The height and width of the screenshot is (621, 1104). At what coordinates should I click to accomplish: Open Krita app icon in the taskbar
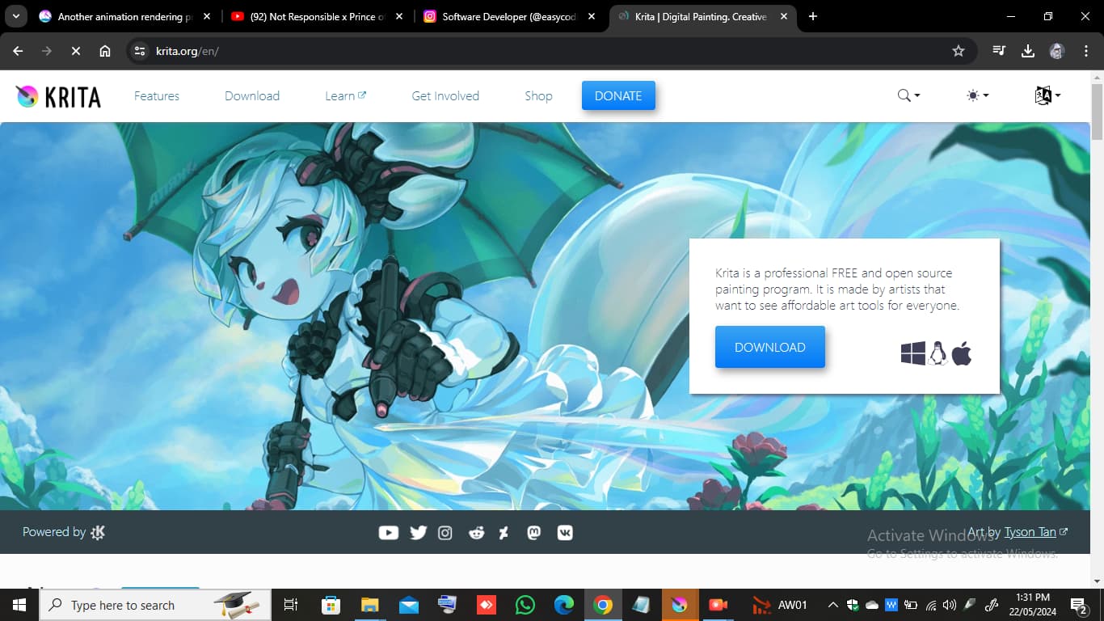[680, 605]
